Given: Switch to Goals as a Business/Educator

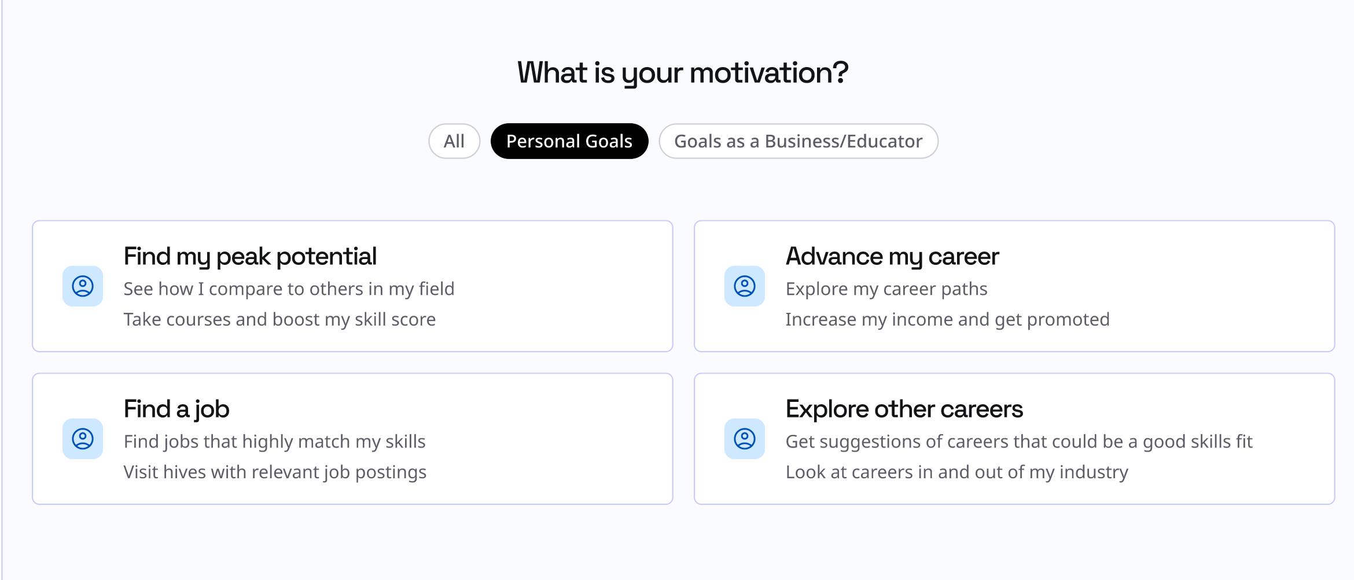Looking at the screenshot, I should 798,141.
